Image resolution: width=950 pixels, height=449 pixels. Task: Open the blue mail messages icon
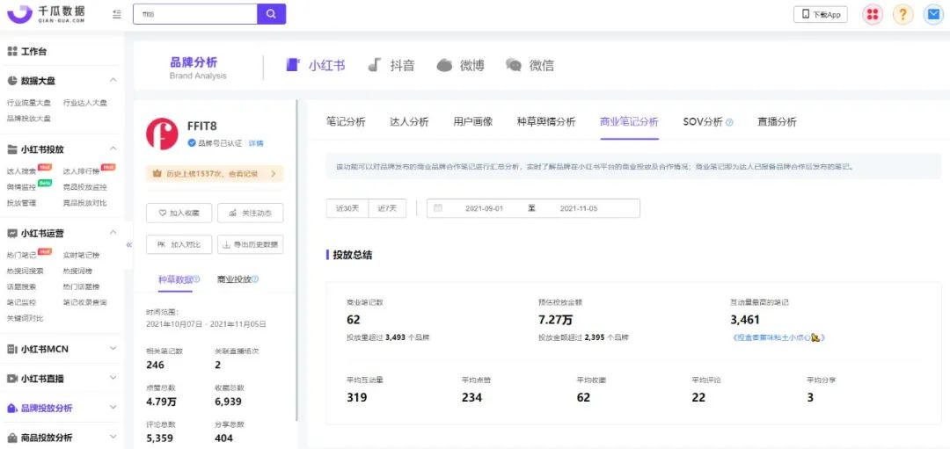[933, 15]
